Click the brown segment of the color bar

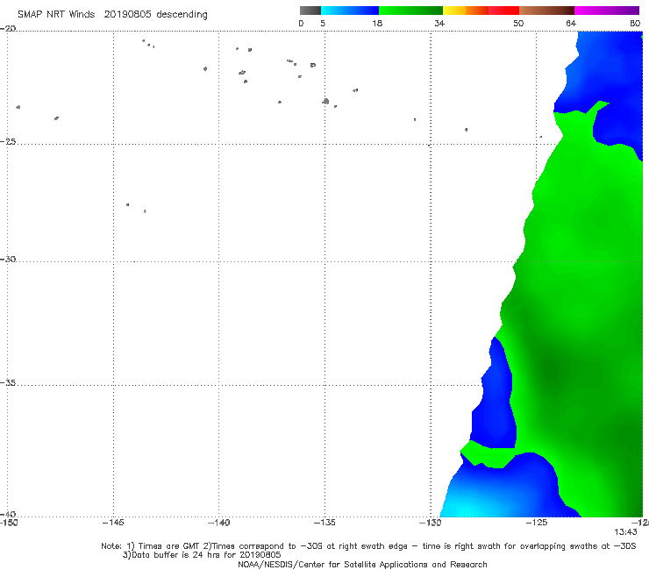[x=546, y=11]
